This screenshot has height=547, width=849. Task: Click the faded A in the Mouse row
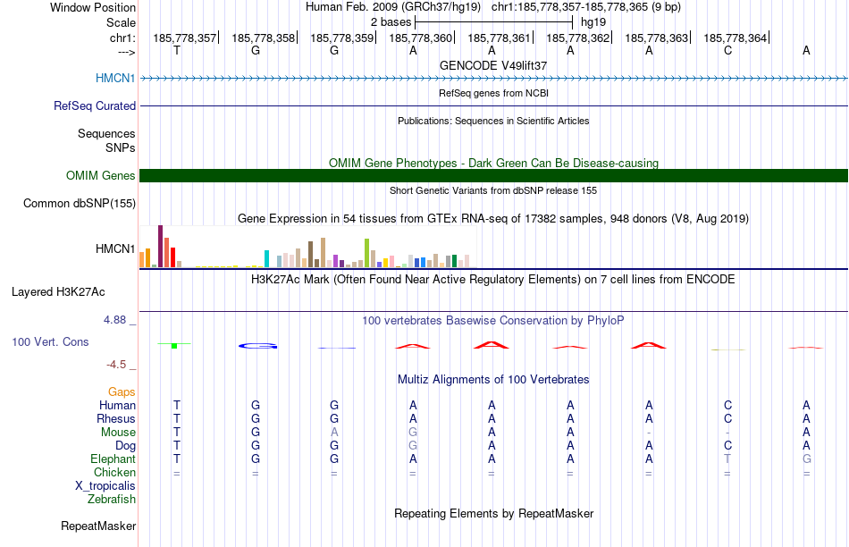tap(334, 433)
